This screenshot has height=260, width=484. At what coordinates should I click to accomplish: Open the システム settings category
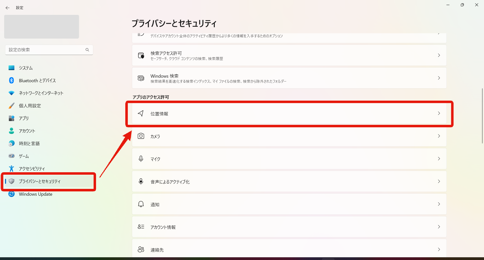[26, 68]
